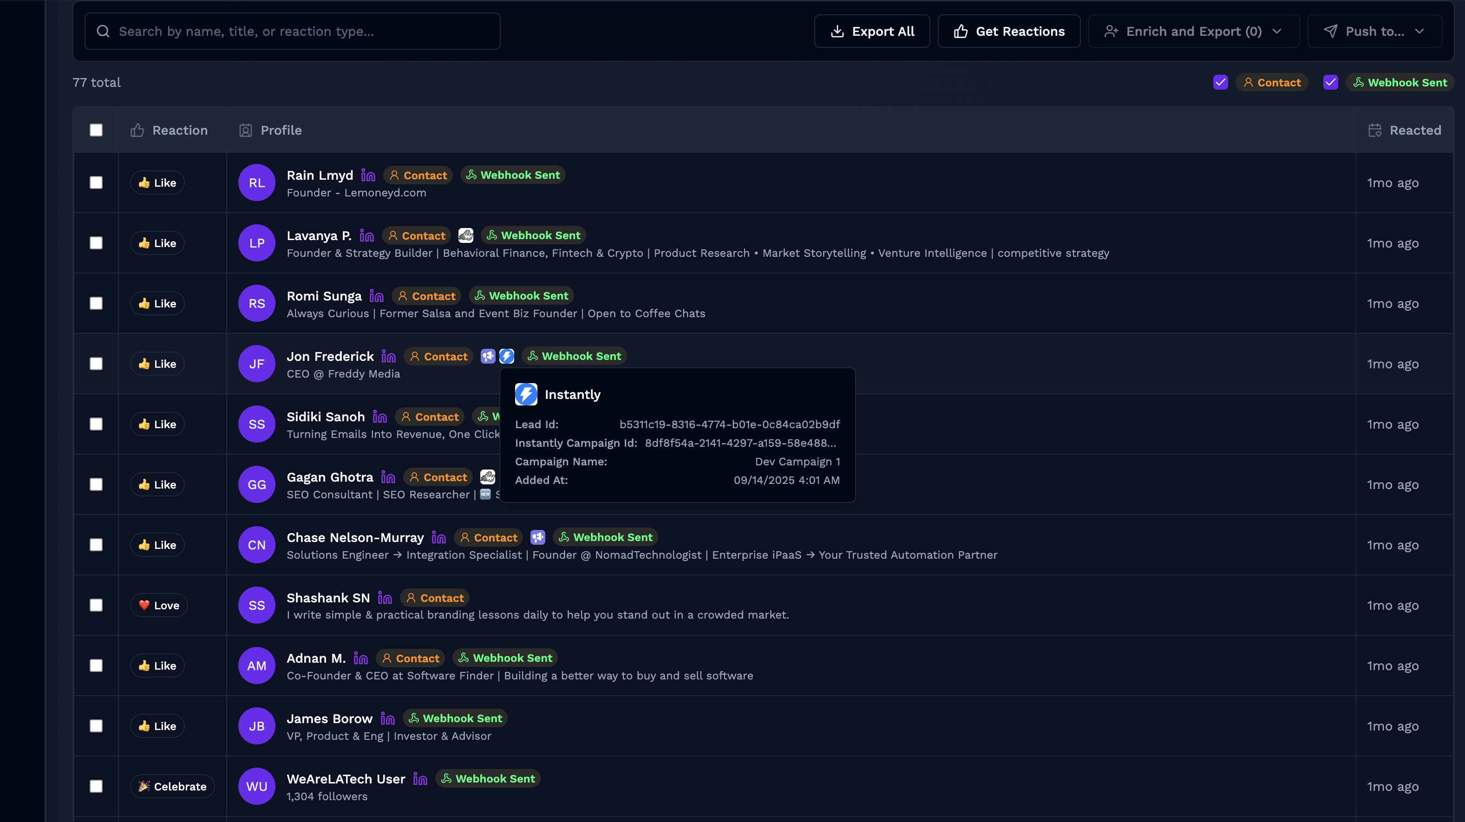Click the megaphone app icon beside Chase Nelson-Murray
The image size is (1465, 822).
(x=537, y=537)
